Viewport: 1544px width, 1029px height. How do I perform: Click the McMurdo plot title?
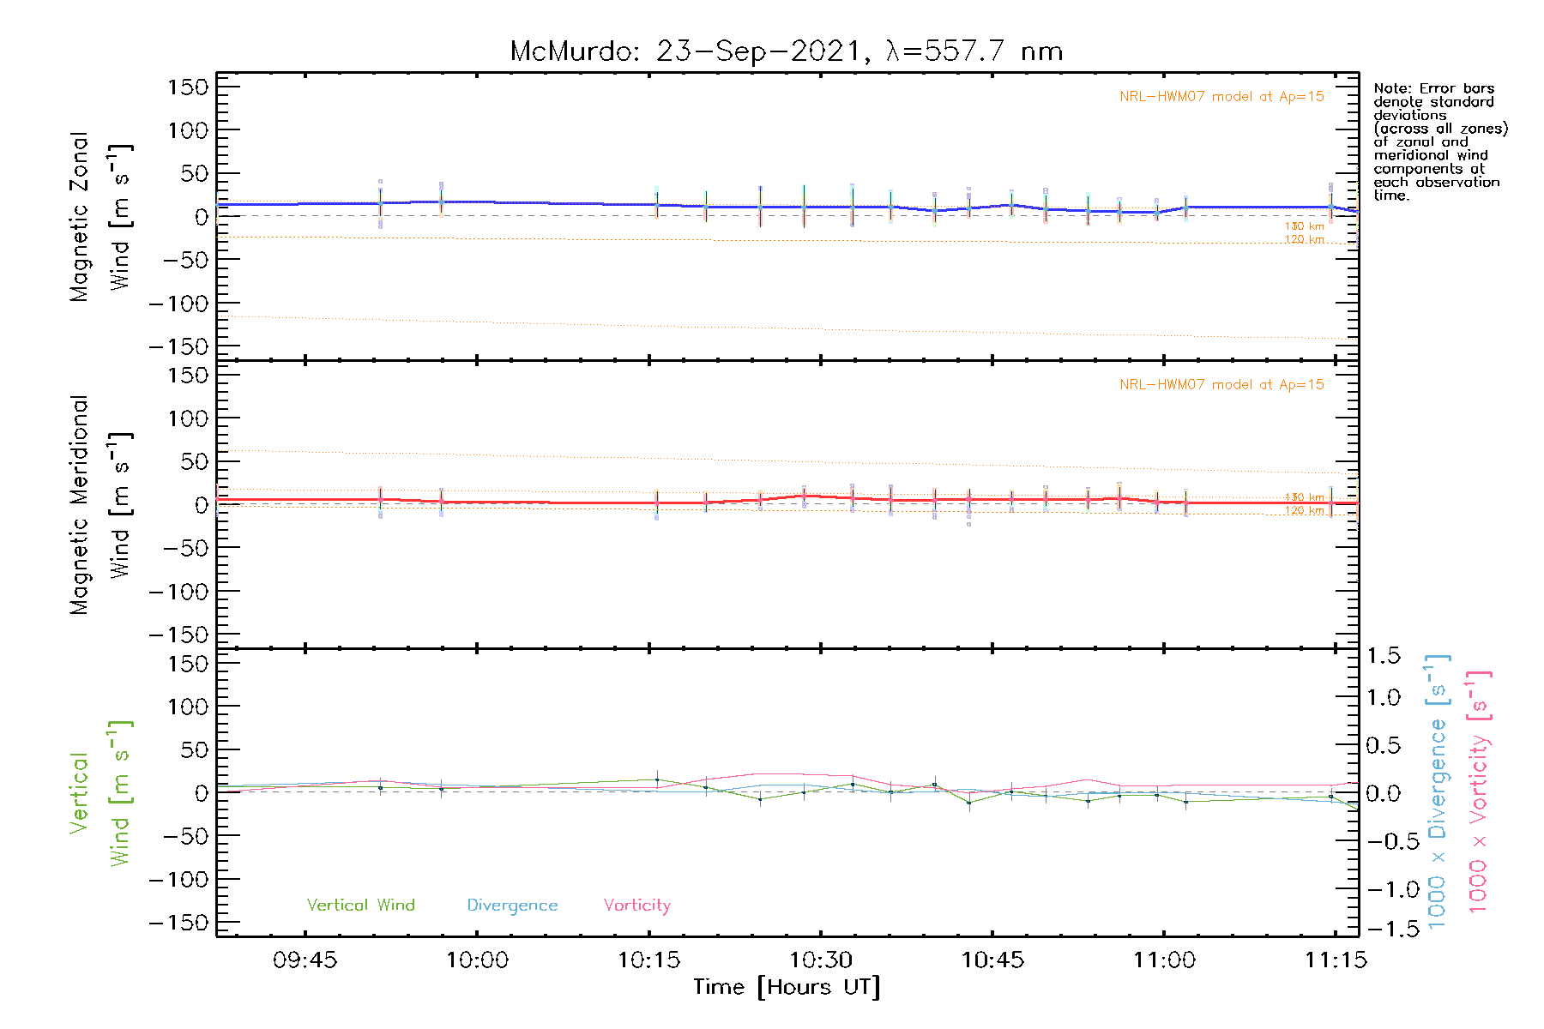click(x=786, y=51)
